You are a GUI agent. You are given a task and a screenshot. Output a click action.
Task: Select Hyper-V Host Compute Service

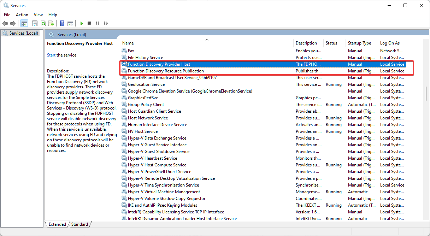coord(263,165)
